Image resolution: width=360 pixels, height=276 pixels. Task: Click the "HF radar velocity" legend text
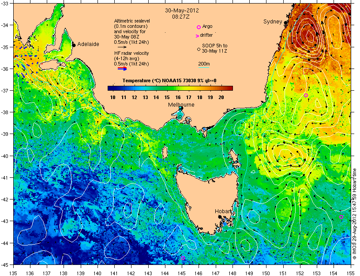[131, 53]
